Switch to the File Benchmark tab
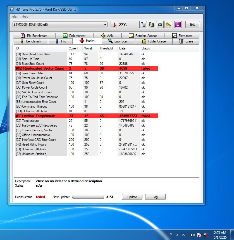This screenshot has width=234, height=240. tap(34, 36)
